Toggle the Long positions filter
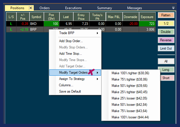Screen dimensions: 180x127 click(166, 70)
